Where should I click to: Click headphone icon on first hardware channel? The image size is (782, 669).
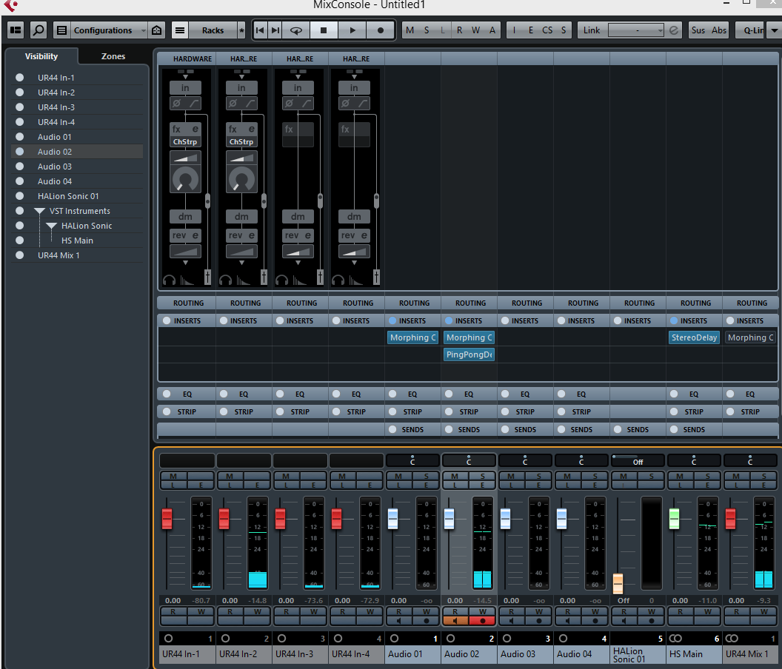pos(168,280)
